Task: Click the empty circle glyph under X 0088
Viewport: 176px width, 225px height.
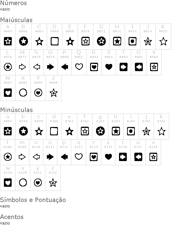Action: tap(23, 93)
